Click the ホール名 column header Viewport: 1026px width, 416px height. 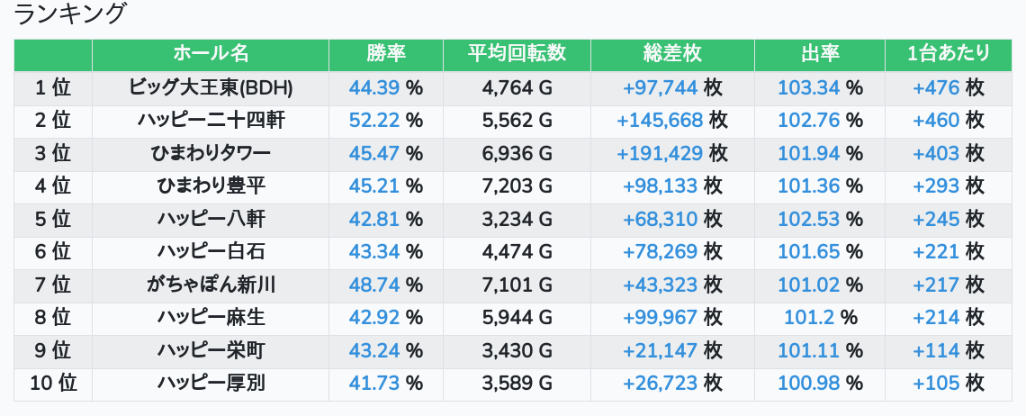(211, 54)
